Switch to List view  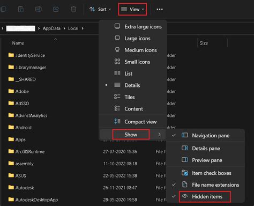click(x=133, y=73)
